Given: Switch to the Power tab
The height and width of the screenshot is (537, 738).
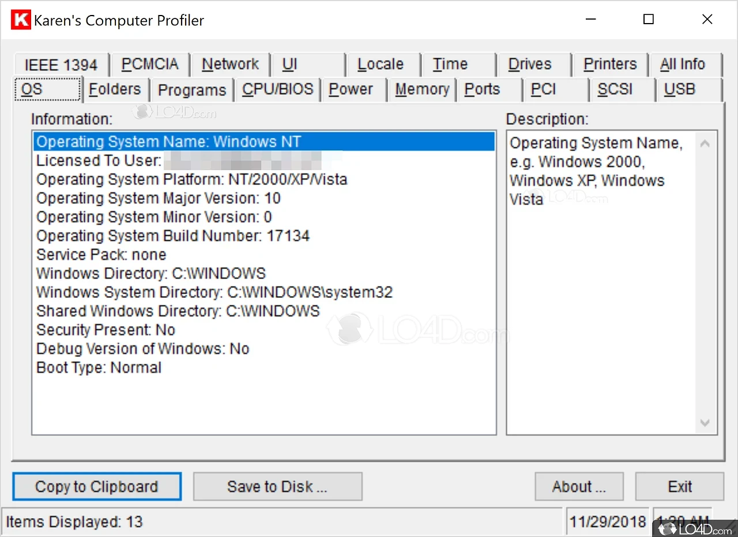Looking at the screenshot, I should [x=353, y=90].
